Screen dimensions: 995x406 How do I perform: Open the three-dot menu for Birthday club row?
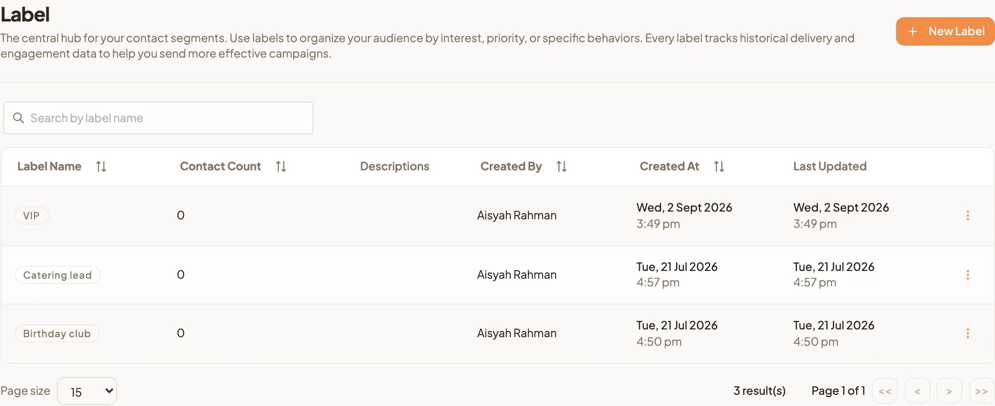click(x=968, y=333)
